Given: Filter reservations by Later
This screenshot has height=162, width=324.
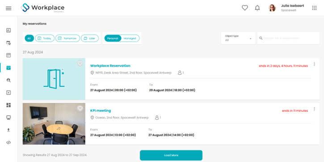Looking at the screenshot, I should coord(90,38).
